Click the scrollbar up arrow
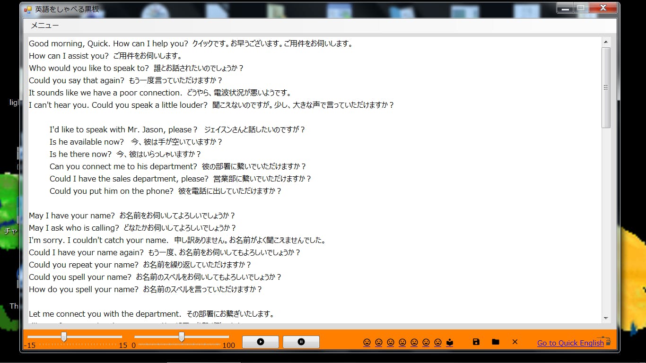646x363 pixels. [606, 42]
